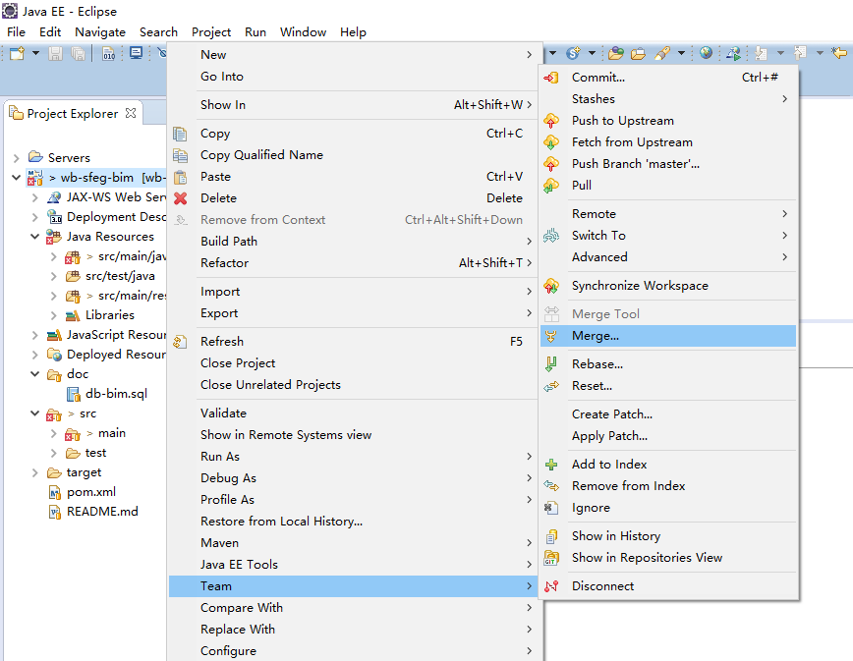Expand the Libraries node
853x661 pixels.
tap(53, 315)
